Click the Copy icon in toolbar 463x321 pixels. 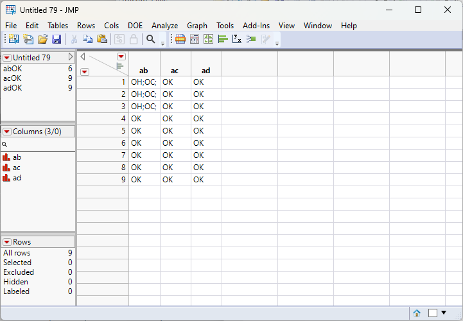point(88,39)
